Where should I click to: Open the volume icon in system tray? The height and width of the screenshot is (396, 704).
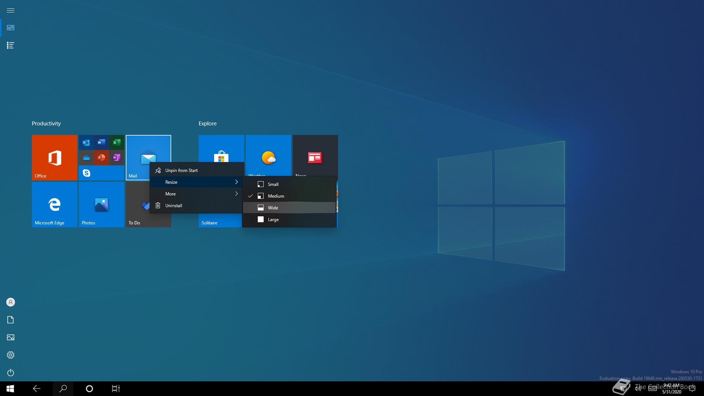[638, 389]
